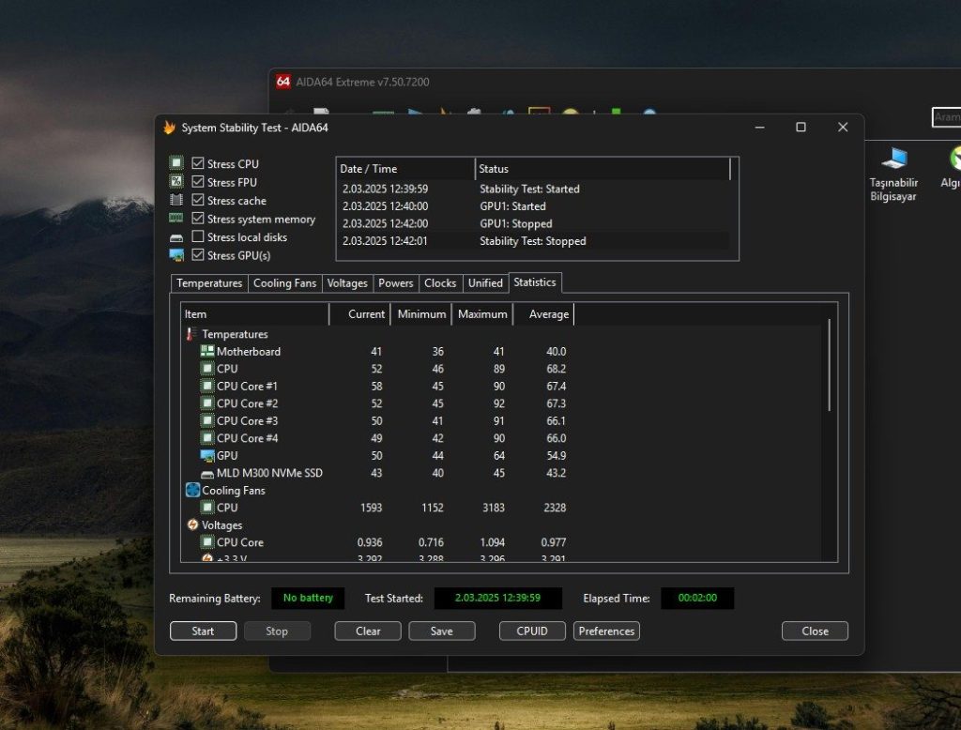Click the Save button
Viewport: 961px width, 730px height.
(441, 631)
